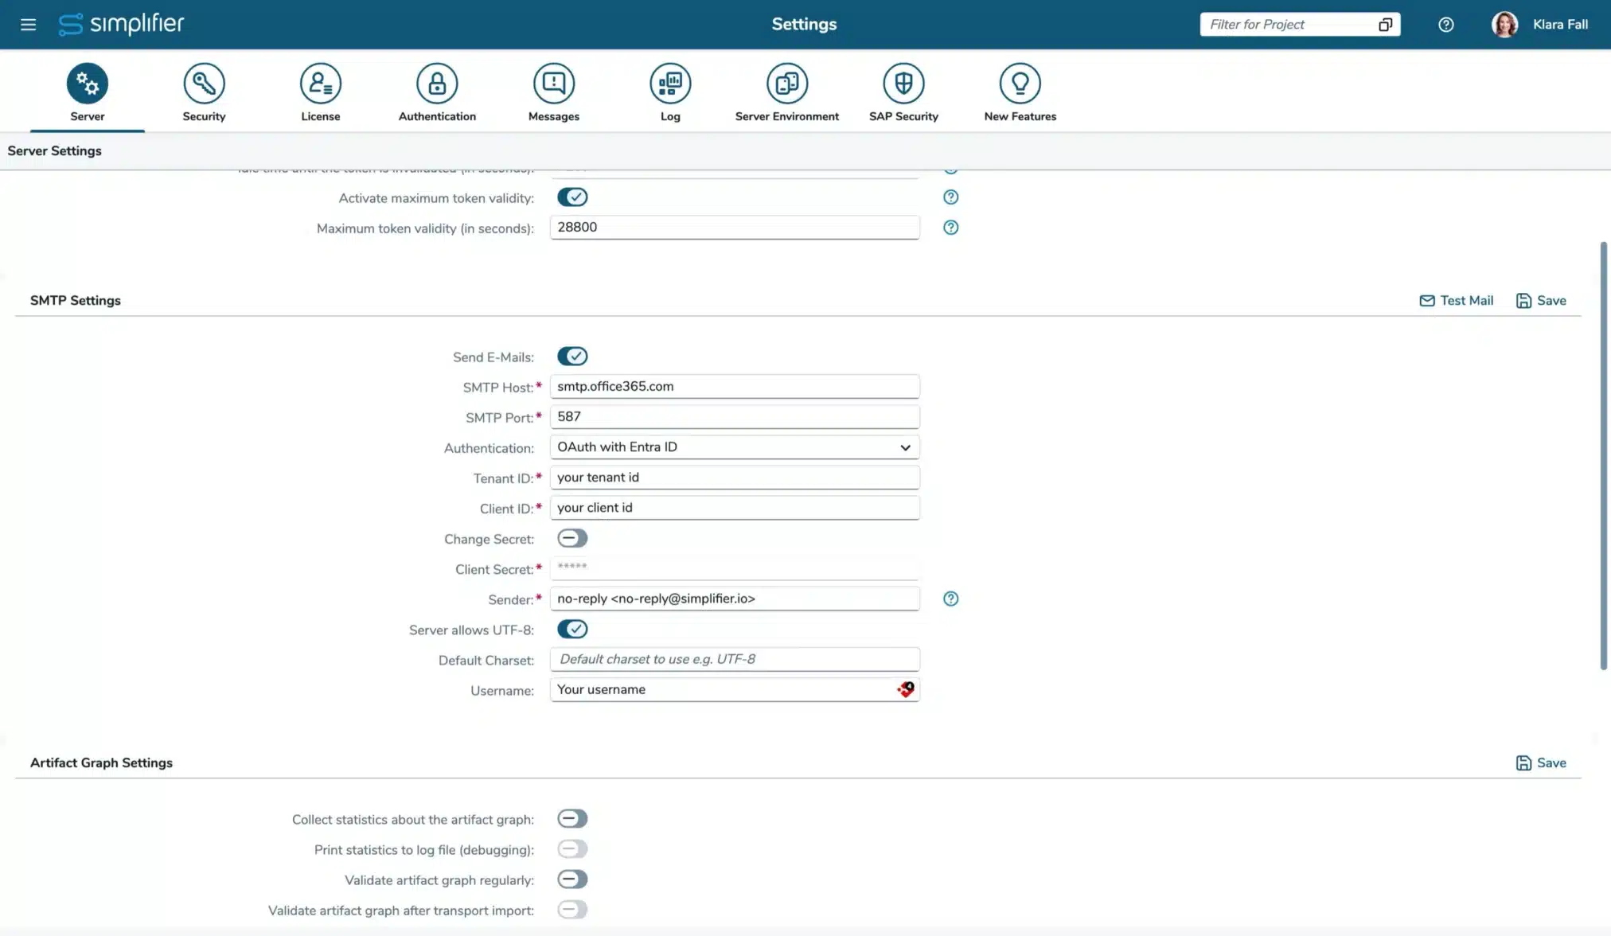Explore the New Features section
1611x936 pixels.
tap(1020, 90)
